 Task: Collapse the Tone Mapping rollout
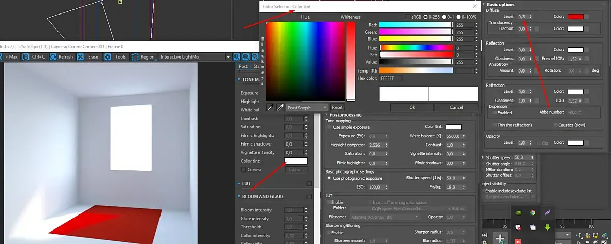(239, 79)
